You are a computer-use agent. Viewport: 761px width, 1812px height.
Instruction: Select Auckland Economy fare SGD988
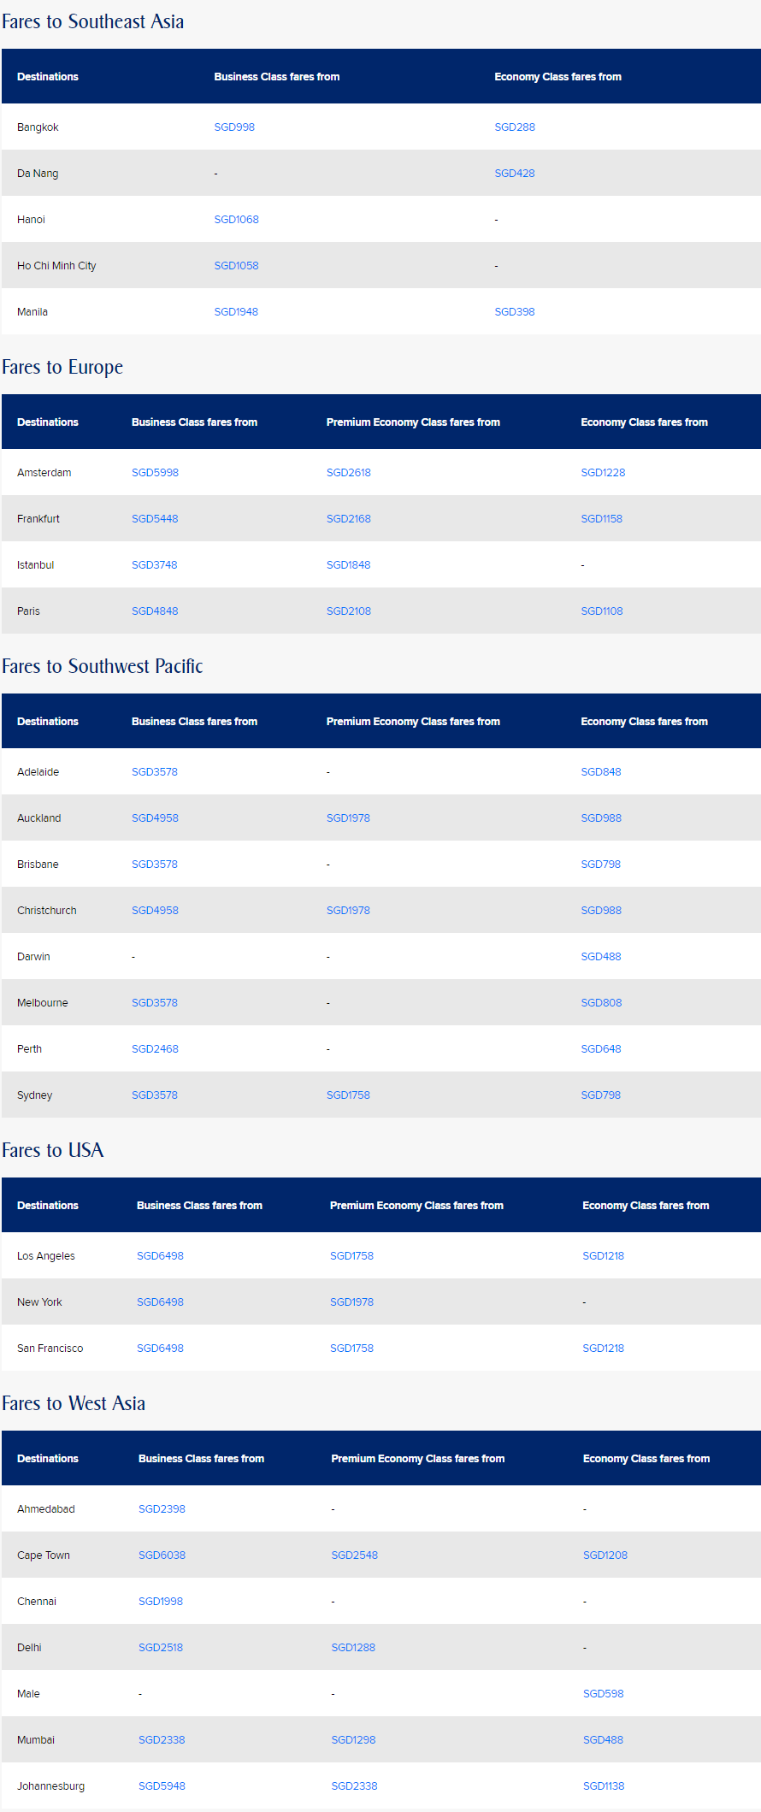click(x=601, y=818)
